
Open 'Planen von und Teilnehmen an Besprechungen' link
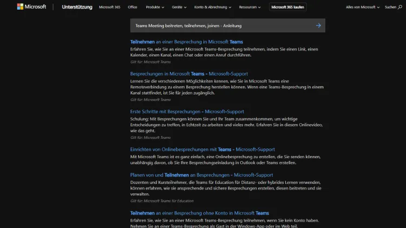click(201, 175)
